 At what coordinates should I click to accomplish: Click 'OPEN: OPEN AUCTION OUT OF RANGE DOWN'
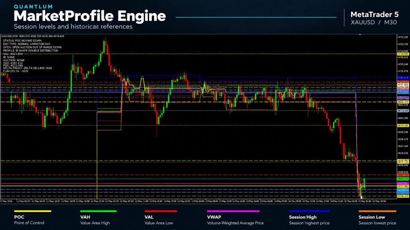tap(32, 47)
